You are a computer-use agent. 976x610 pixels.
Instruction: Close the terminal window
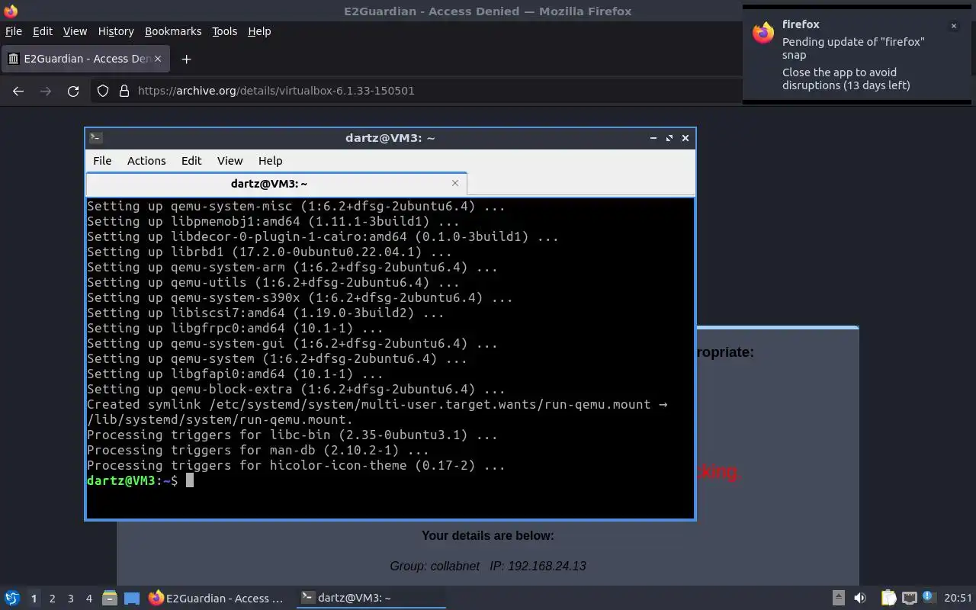[685, 138]
